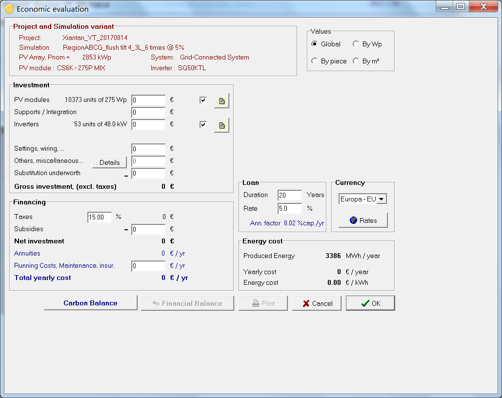Focus the Subsidies amount input
Image resolution: width=502 pixels, height=398 pixels.
[x=148, y=229]
